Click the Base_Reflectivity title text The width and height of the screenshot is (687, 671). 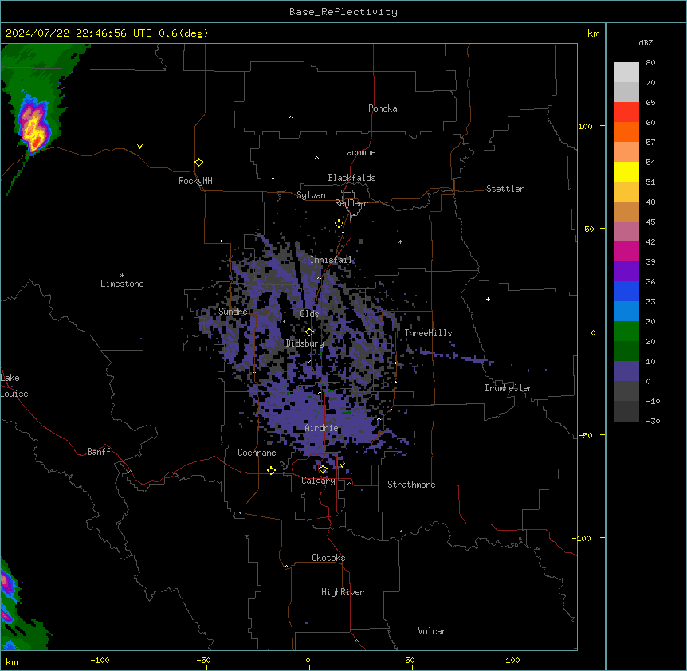(x=343, y=12)
